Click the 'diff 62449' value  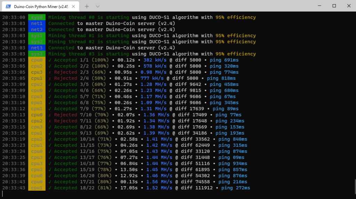coord(195,145)
